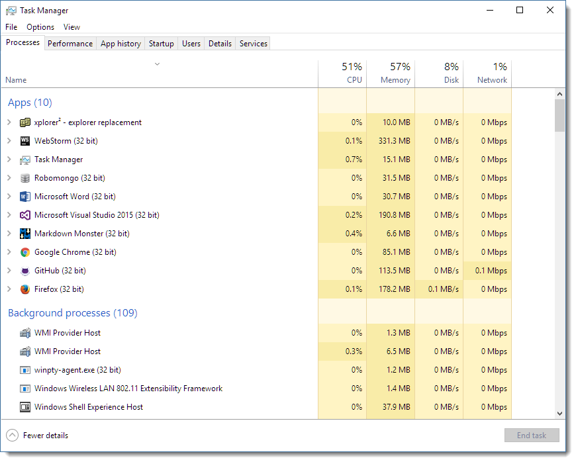Click the Google Chrome process icon
The image size is (576, 462).
tap(24, 252)
